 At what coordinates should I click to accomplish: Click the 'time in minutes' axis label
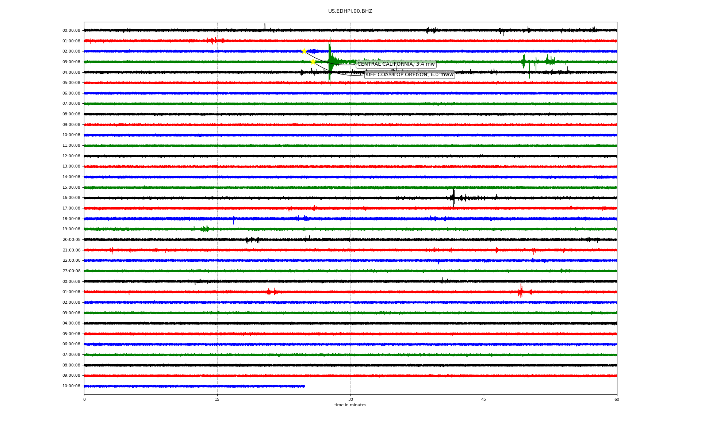click(350, 405)
